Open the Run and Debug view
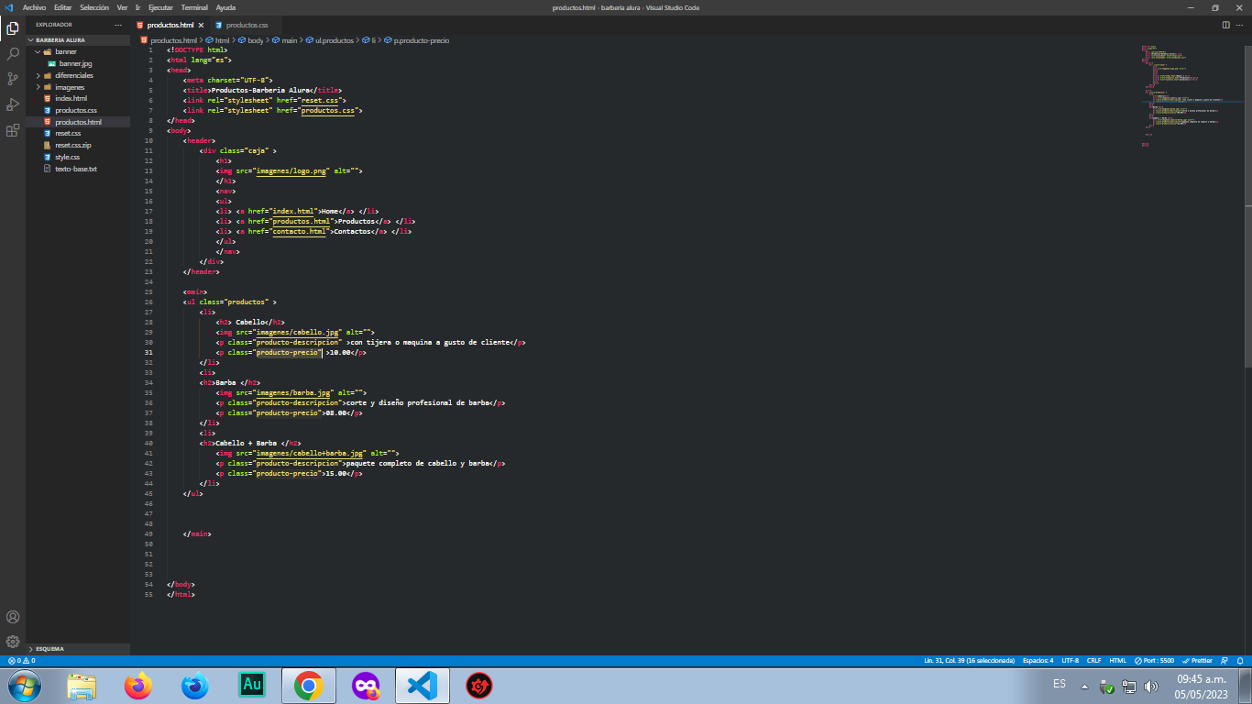This screenshot has height=704, width=1252. (13, 104)
